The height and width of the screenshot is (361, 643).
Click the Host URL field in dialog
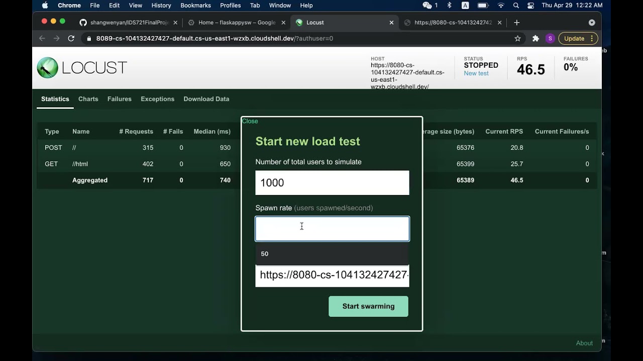tap(332, 275)
